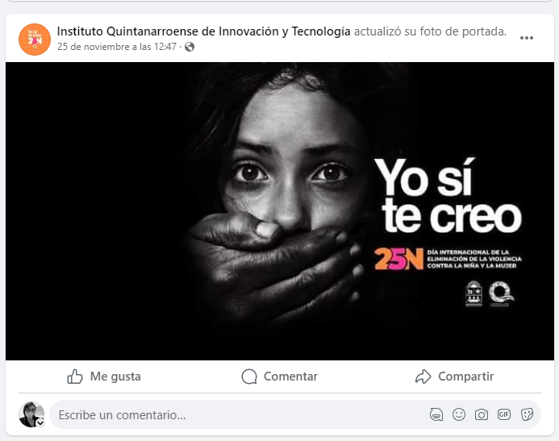Click the thumbs-up Me gusta icon
This screenshot has width=559, height=441.
pyautogui.click(x=75, y=377)
